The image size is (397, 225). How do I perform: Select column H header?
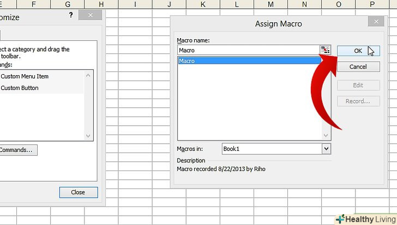101,4
